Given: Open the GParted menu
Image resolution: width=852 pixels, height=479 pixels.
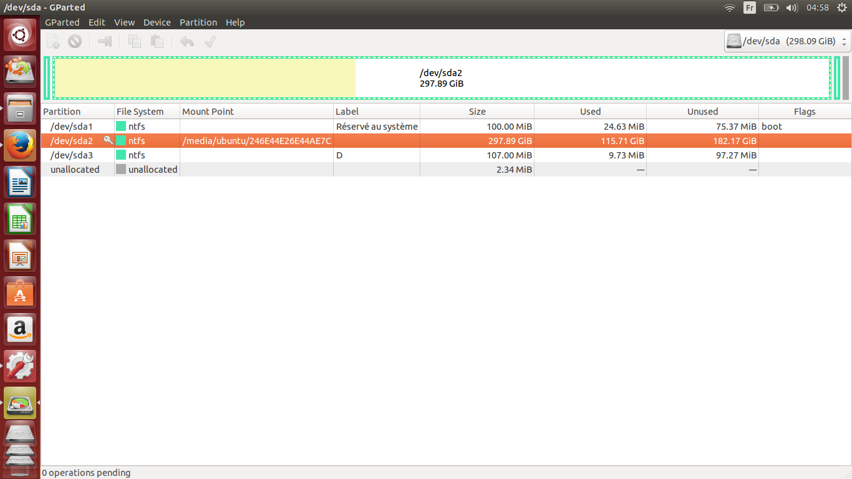Looking at the screenshot, I should [x=62, y=22].
